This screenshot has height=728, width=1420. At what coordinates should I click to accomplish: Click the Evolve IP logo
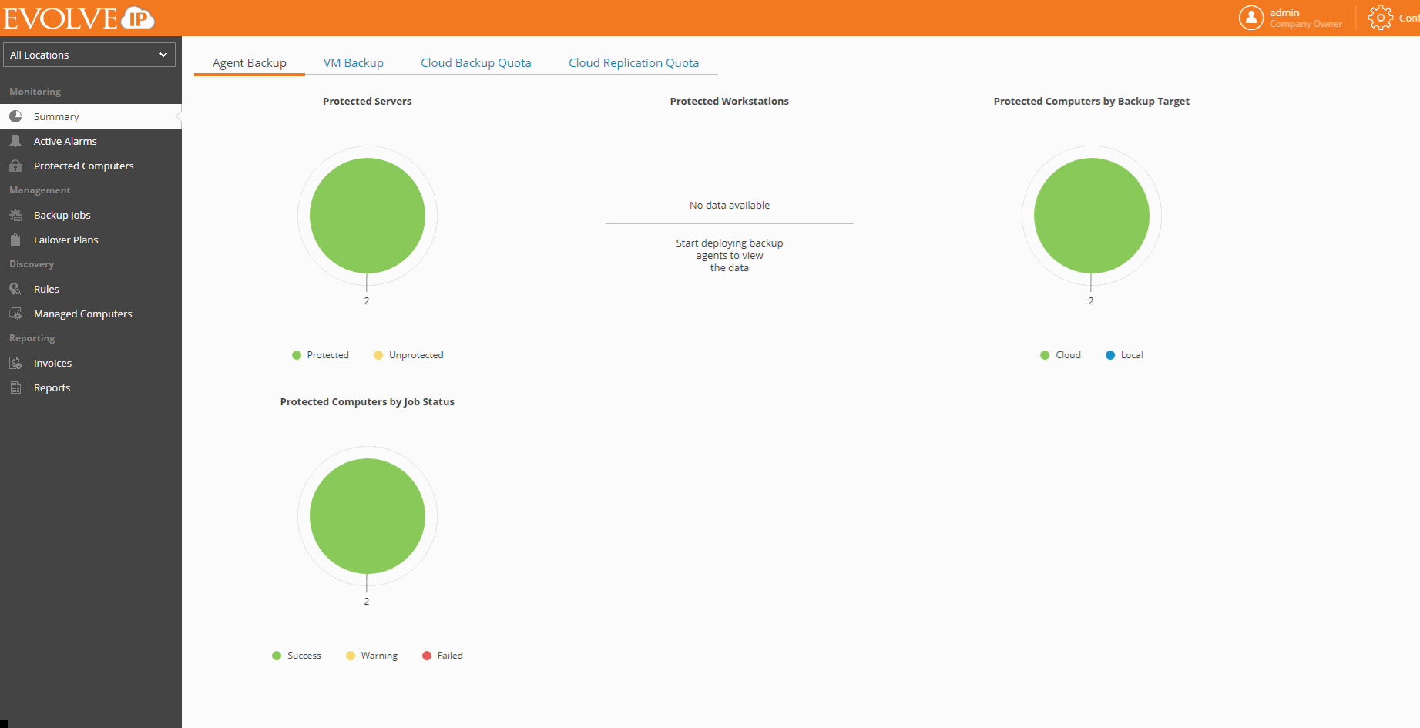coord(79,18)
